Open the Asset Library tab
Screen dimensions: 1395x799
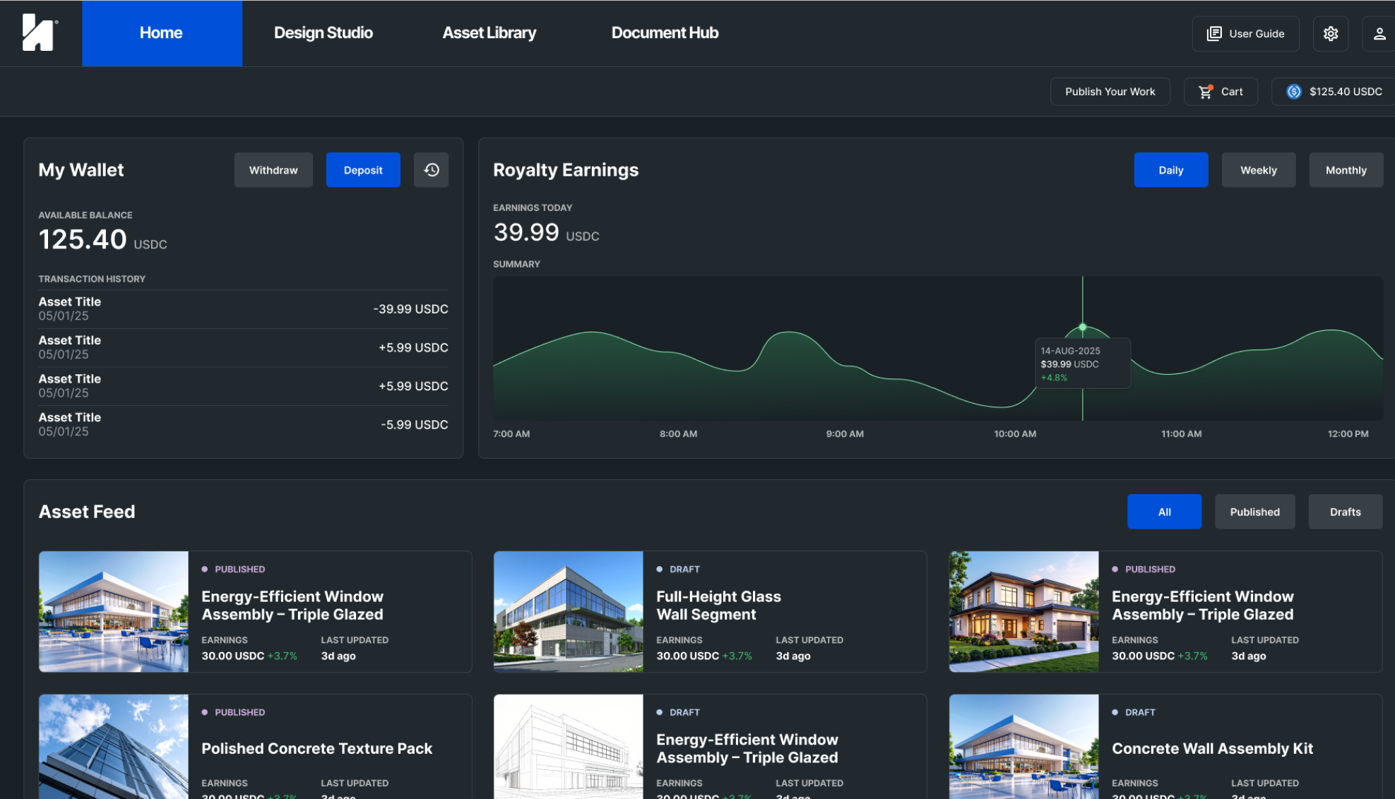[x=489, y=33]
